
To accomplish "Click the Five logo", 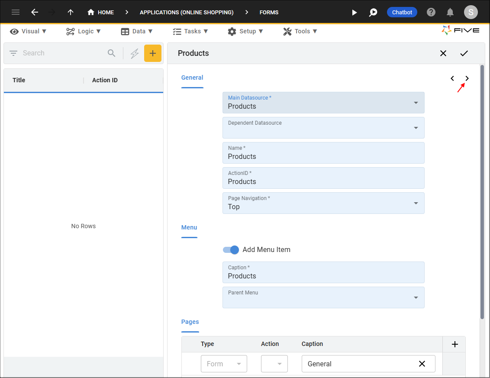I will pyautogui.click(x=460, y=30).
